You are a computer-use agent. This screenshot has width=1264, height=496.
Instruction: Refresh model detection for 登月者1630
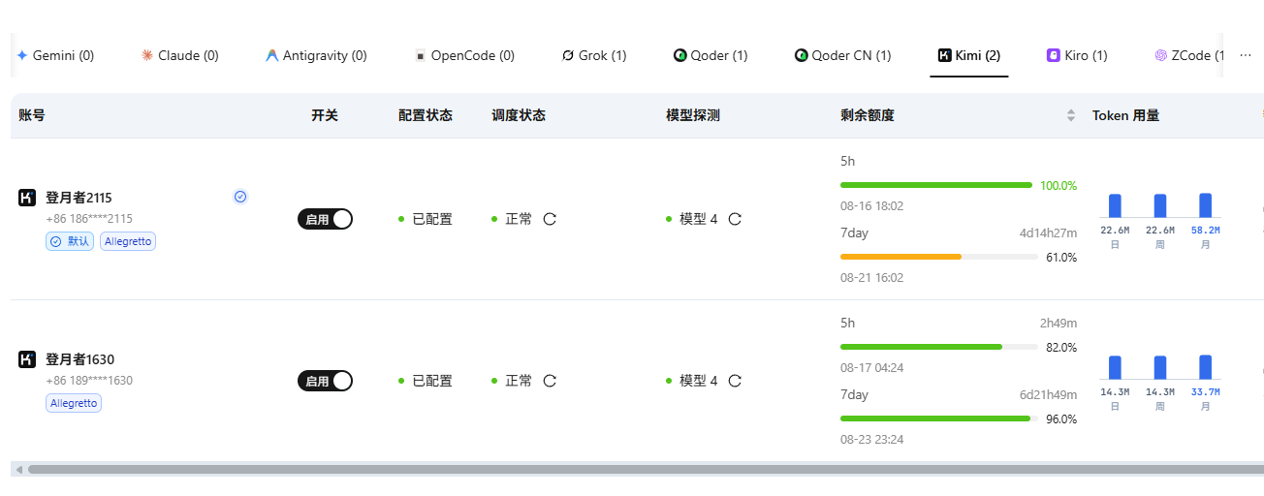tap(735, 381)
